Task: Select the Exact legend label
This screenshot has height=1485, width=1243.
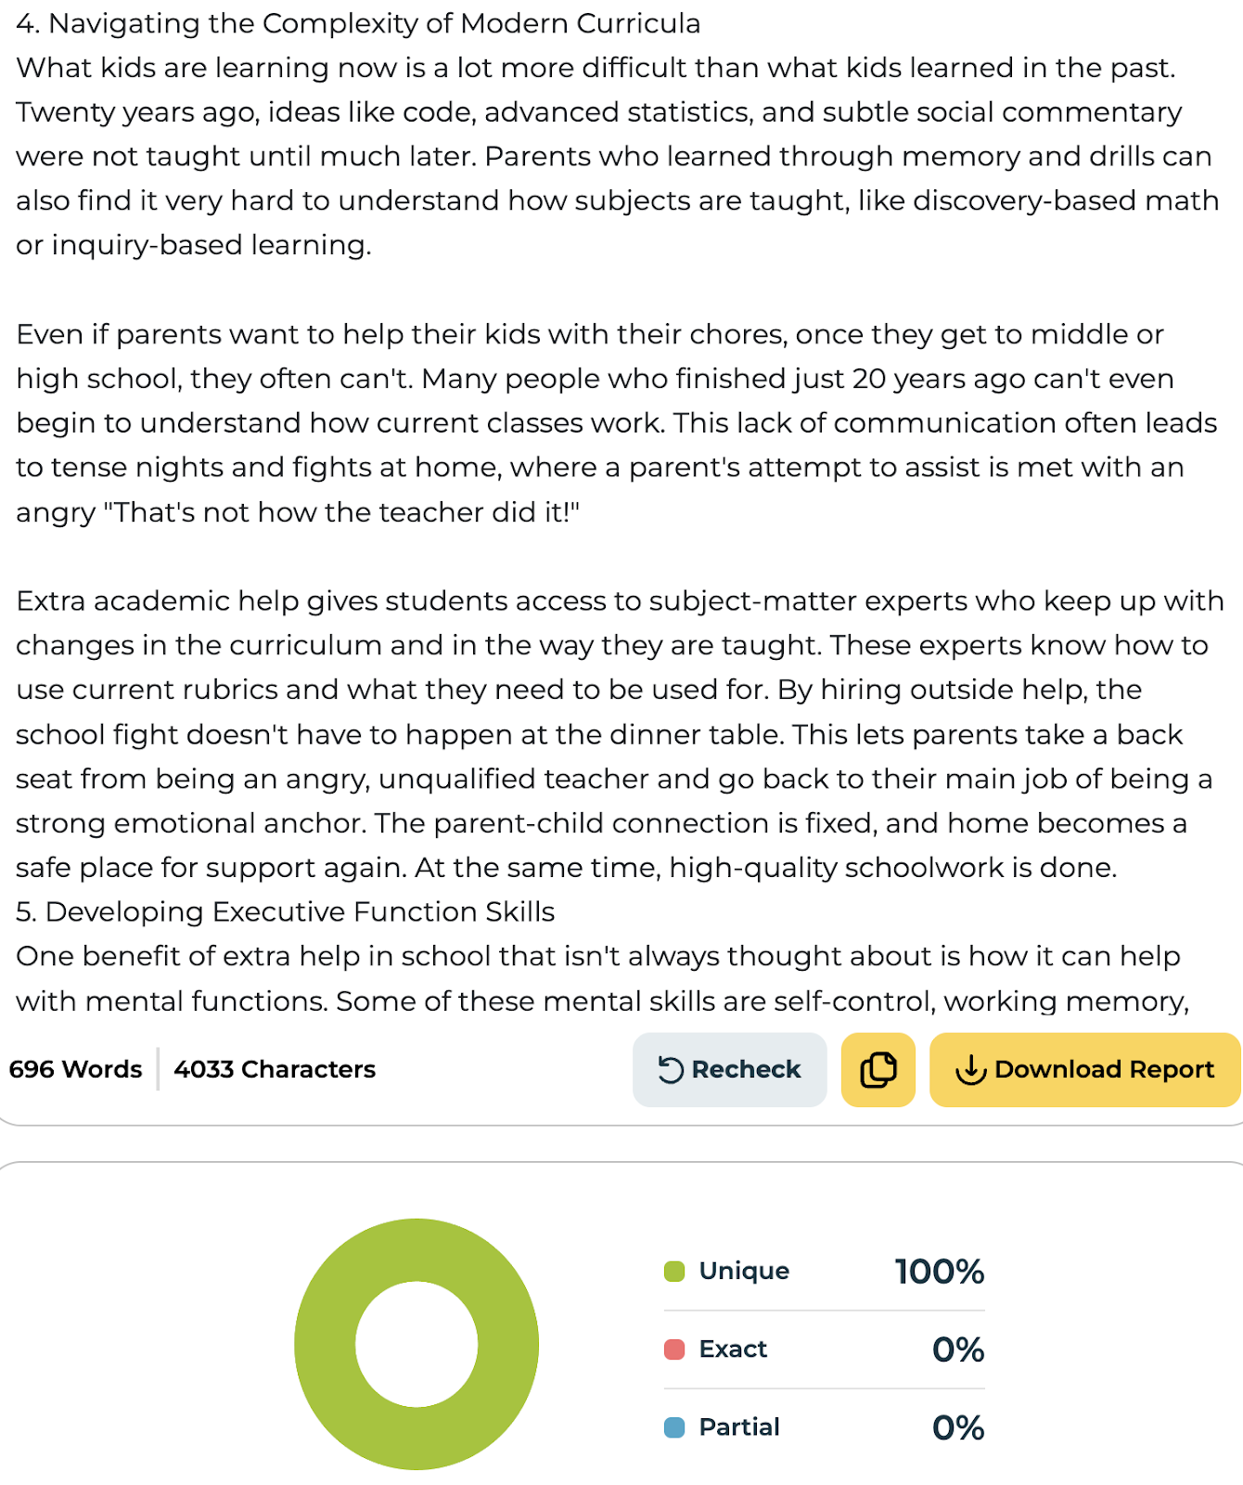Action: (733, 1349)
